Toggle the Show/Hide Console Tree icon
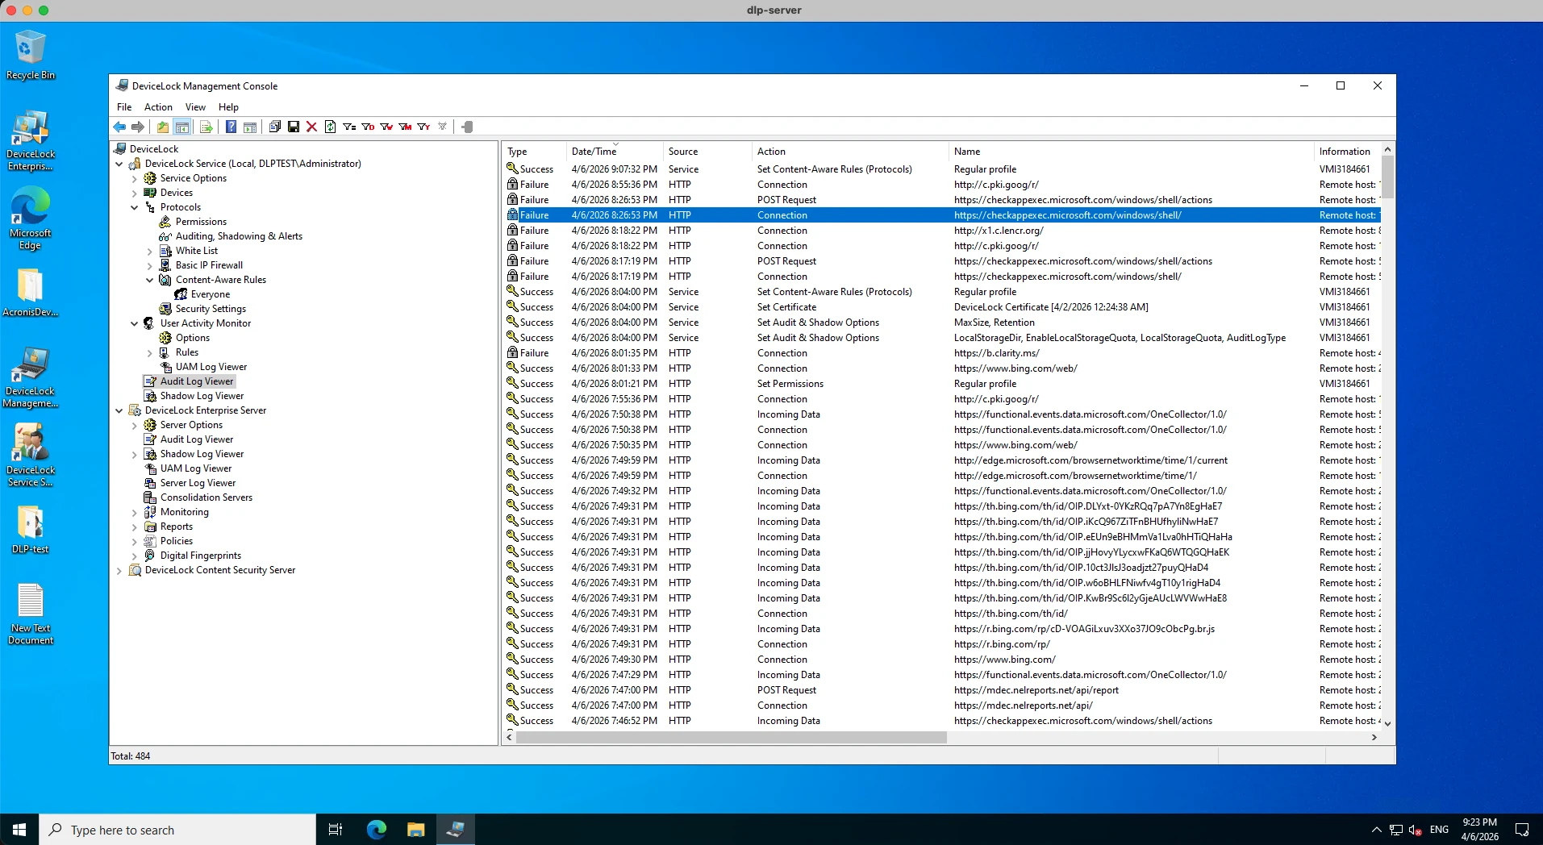 tap(182, 127)
